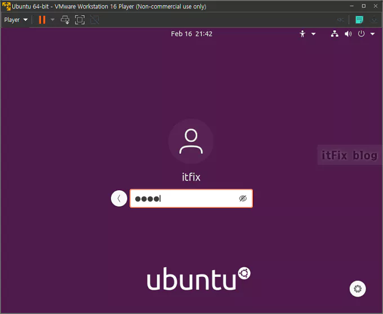Click the volume speaker icon

click(348, 34)
